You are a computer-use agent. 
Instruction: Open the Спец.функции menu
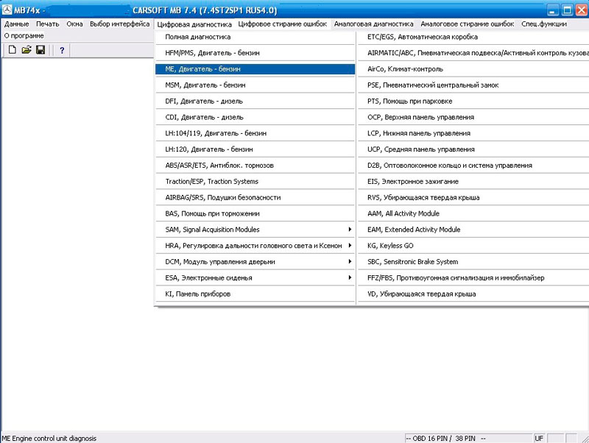tap(543, 24)
